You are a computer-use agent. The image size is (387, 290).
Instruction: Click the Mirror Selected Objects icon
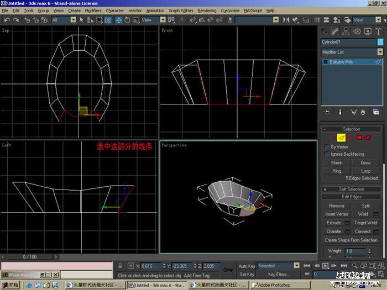click(x=286, y=20)
